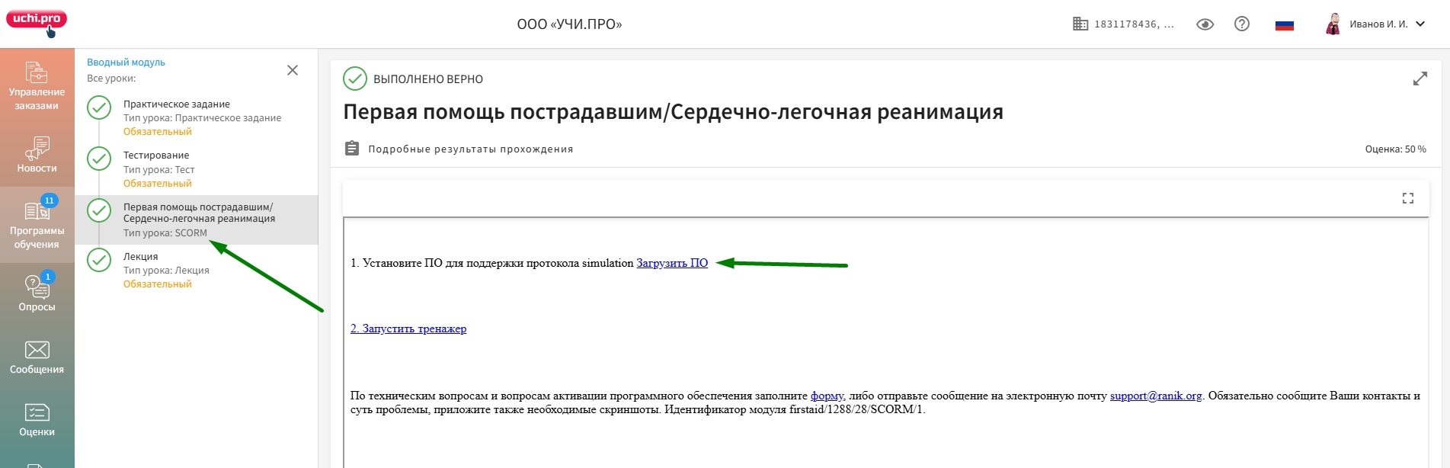Open the organization selector 1831178436
Screen dimensions: 1450x468
tap(1123, 24)
